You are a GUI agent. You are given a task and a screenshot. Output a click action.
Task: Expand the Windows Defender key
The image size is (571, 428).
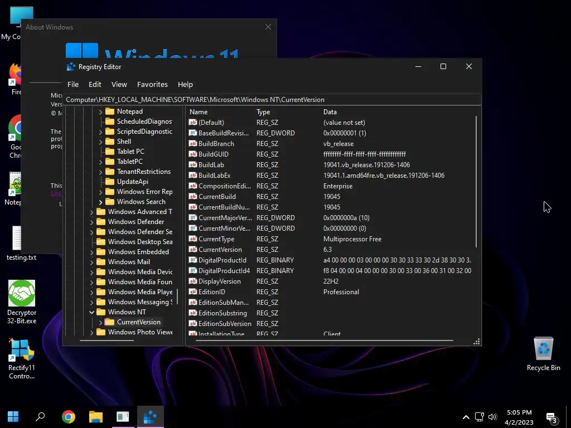pyautogui.click(x=92, y=222)
